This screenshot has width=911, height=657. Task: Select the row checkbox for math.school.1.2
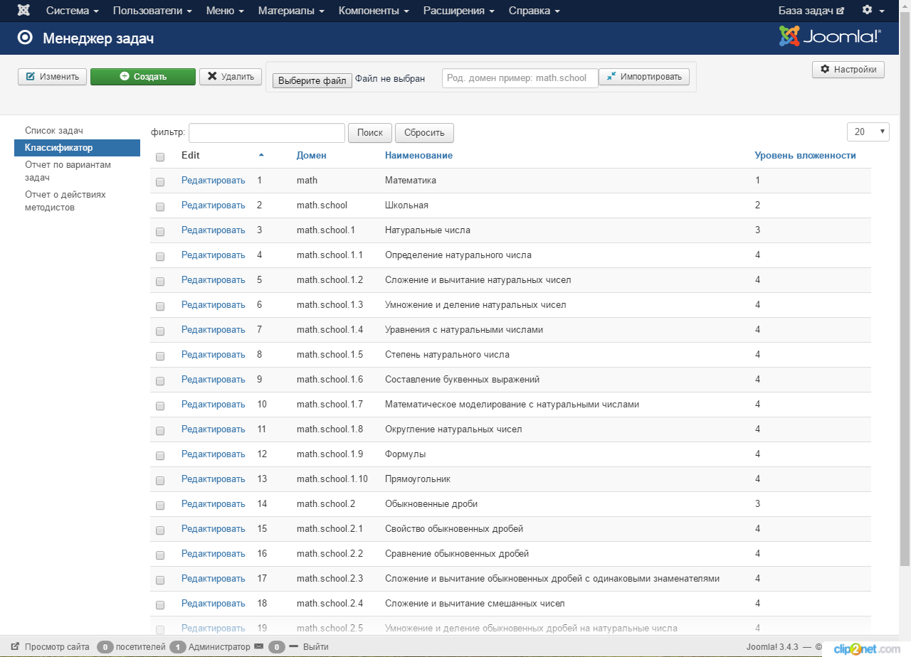tap(160, 282)
